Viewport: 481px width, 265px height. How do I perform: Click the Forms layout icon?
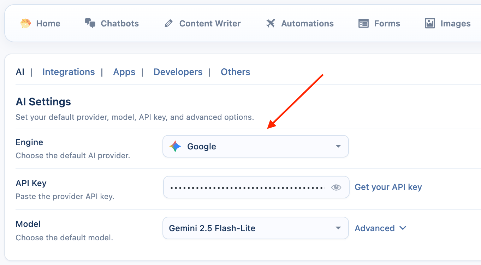pos(363,24)
